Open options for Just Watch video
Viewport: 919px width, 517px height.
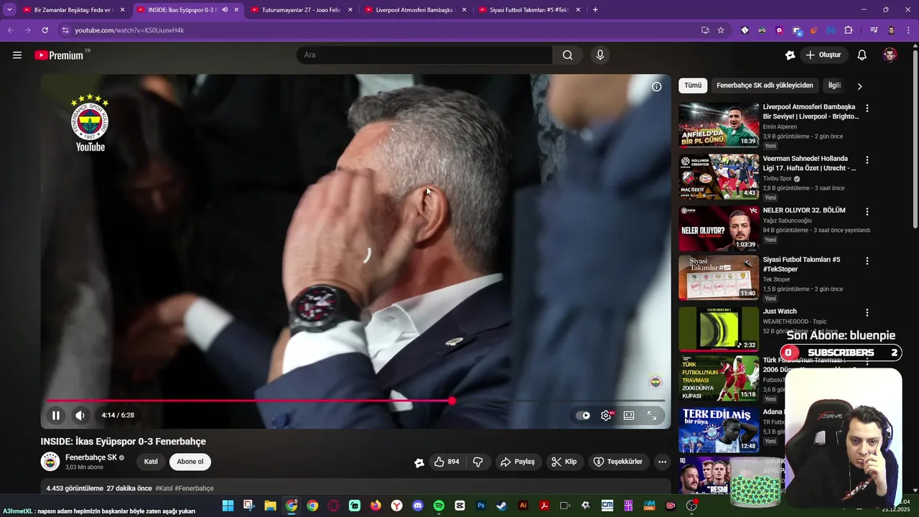coord(867,313)
